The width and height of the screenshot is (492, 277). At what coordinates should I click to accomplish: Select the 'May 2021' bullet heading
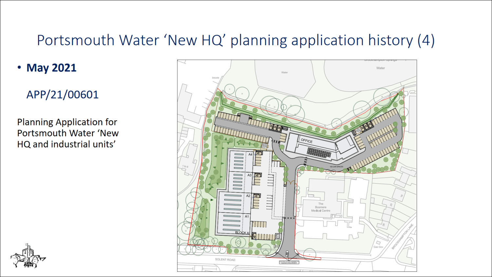51,68
